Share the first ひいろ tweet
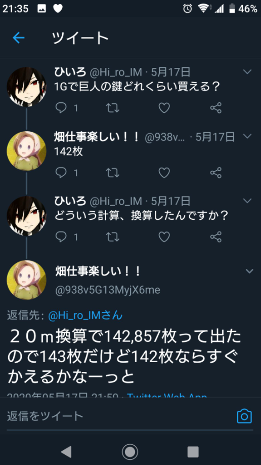The image size is (261, 465). point(215,108)
